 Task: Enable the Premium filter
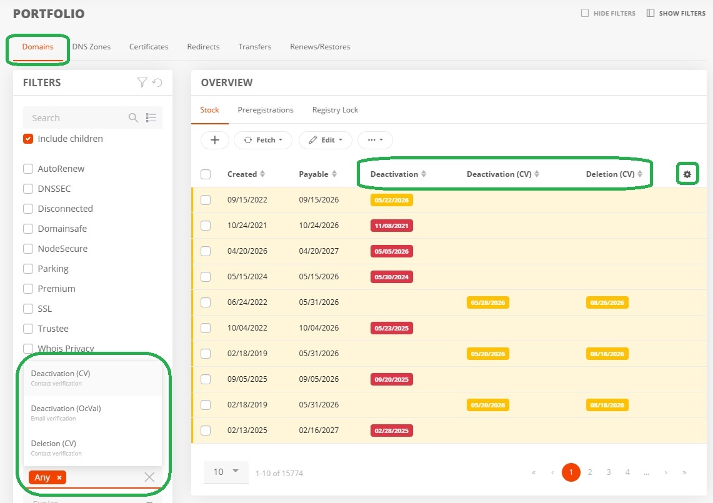pyautogui.click(x=28, y=289)
